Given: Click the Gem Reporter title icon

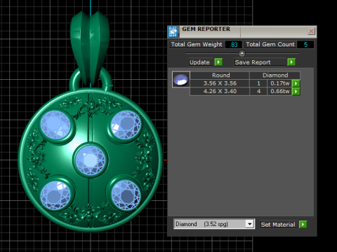Looking at the screenshot, I should point(173,31).
